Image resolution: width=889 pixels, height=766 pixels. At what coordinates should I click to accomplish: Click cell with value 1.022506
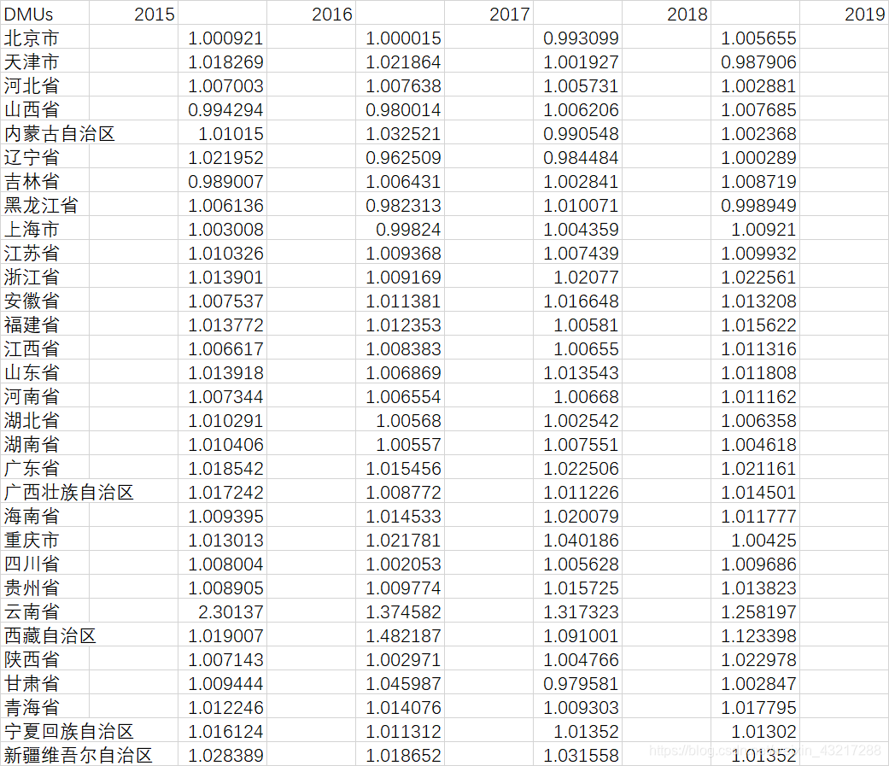point(577,467)
